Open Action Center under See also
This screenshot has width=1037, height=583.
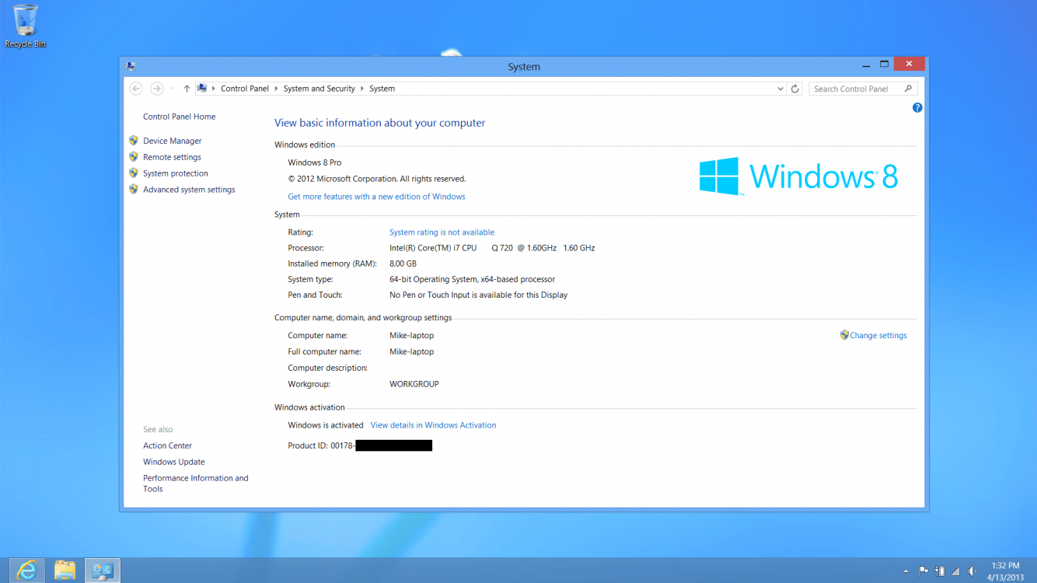coord(167,445)
